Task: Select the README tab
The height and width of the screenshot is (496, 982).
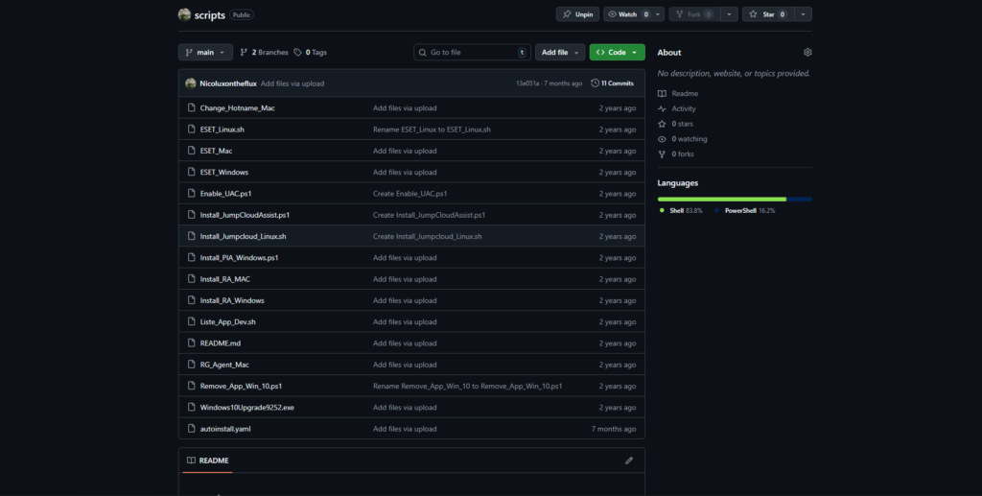Action: (207, 461)
